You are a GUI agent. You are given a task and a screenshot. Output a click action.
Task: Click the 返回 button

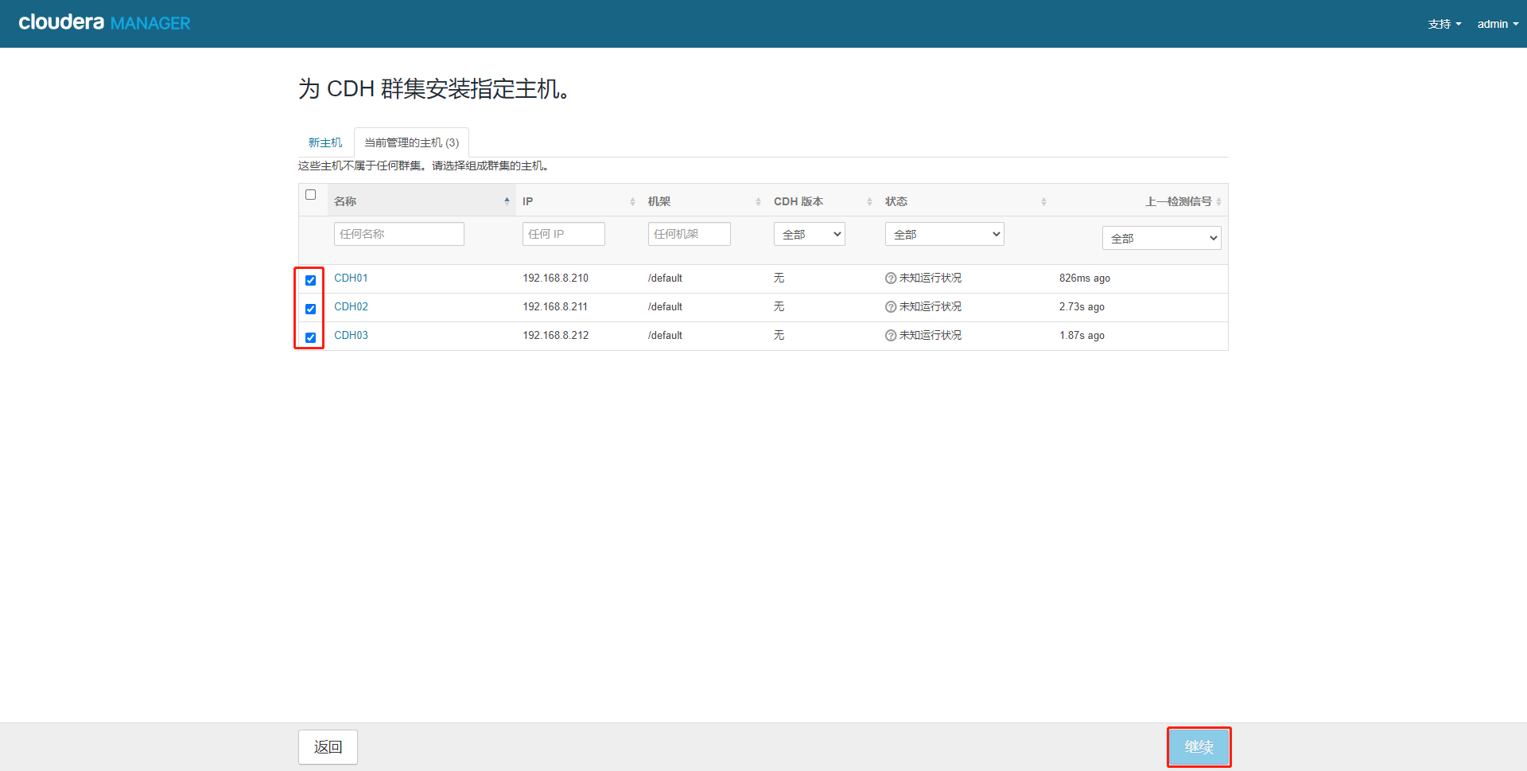click(328, 747)
